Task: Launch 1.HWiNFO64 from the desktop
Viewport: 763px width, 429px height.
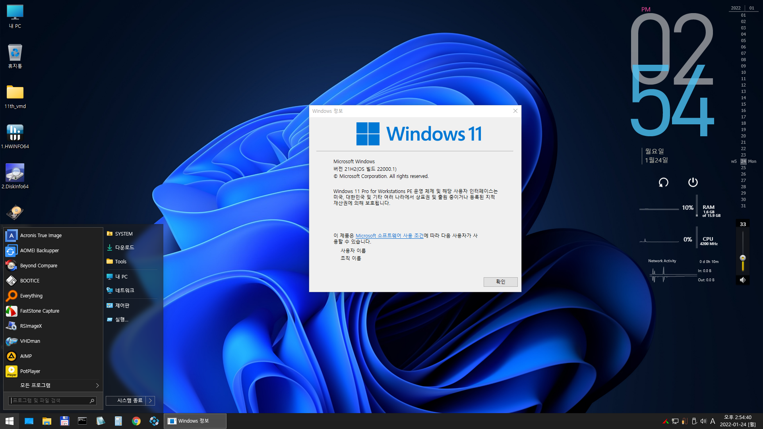Action: (15, 137)
